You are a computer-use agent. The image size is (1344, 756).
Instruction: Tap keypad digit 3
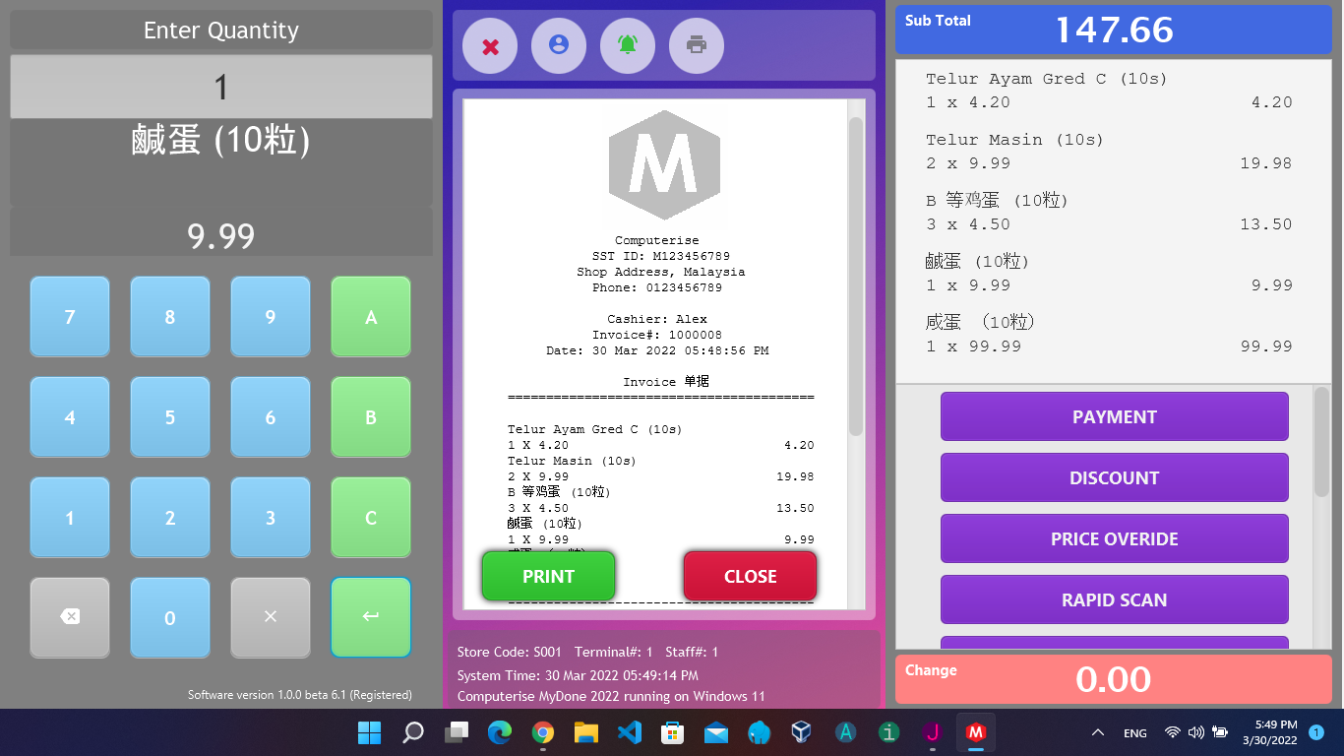click(x=271, y=518)
